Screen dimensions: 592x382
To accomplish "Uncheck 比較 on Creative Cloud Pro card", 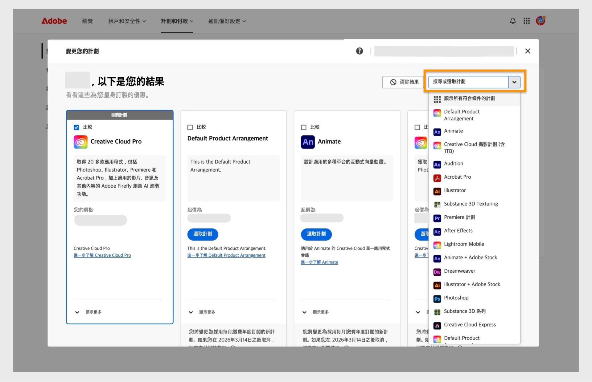I will coord(76,127).
